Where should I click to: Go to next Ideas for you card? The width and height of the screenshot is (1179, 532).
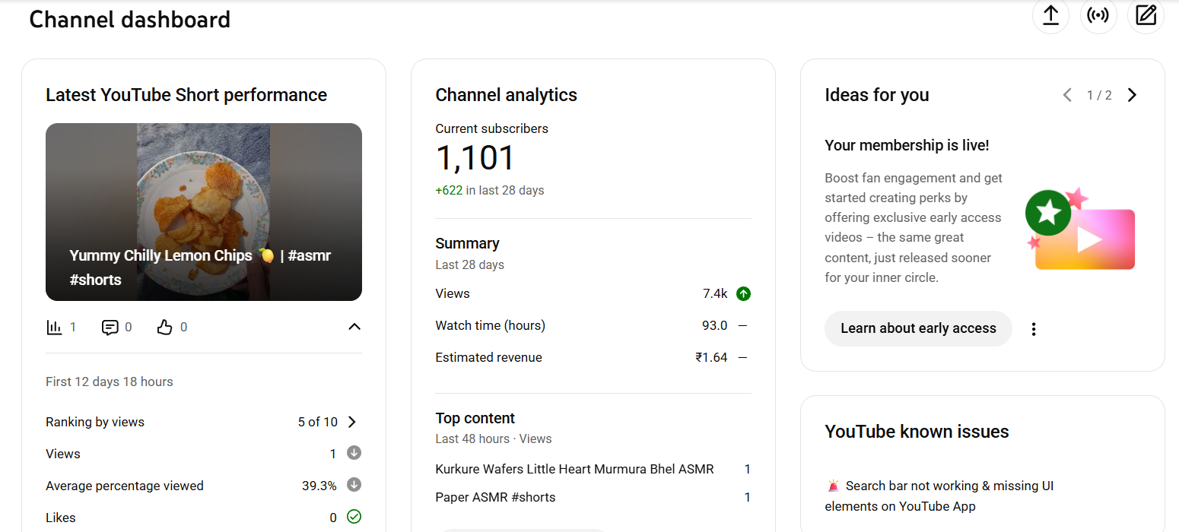(x=1132, y=95)
